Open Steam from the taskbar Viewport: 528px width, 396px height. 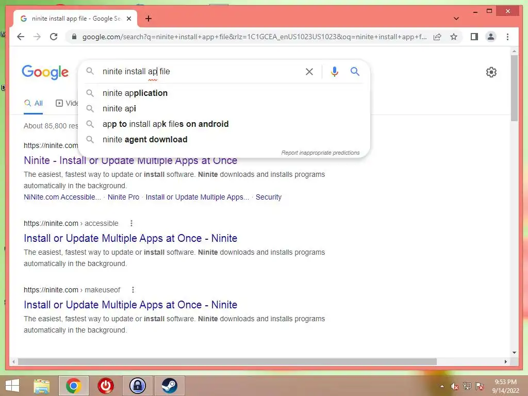(169, 386)
